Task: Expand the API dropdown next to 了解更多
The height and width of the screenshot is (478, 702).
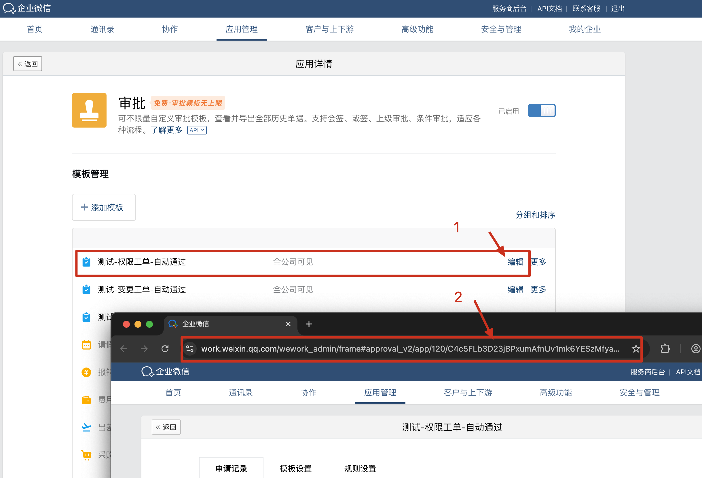Action: (197, 130)
